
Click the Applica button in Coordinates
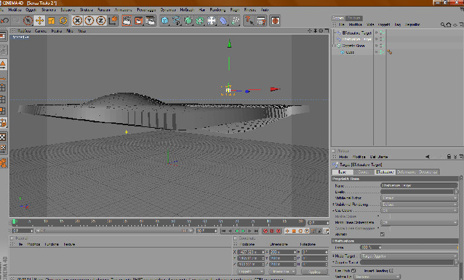pos(314,272)
